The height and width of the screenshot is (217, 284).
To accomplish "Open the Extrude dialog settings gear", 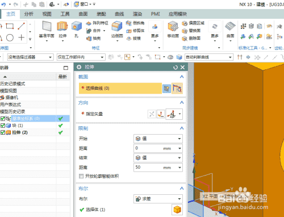I will point(79,67).
